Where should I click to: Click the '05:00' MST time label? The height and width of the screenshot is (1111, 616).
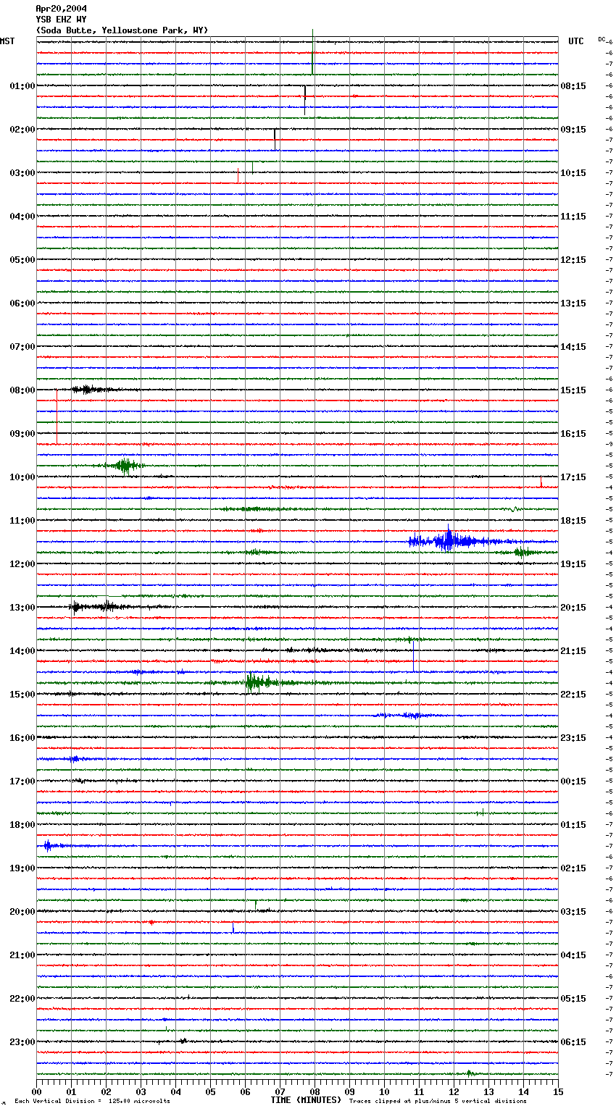pos(22,260)
